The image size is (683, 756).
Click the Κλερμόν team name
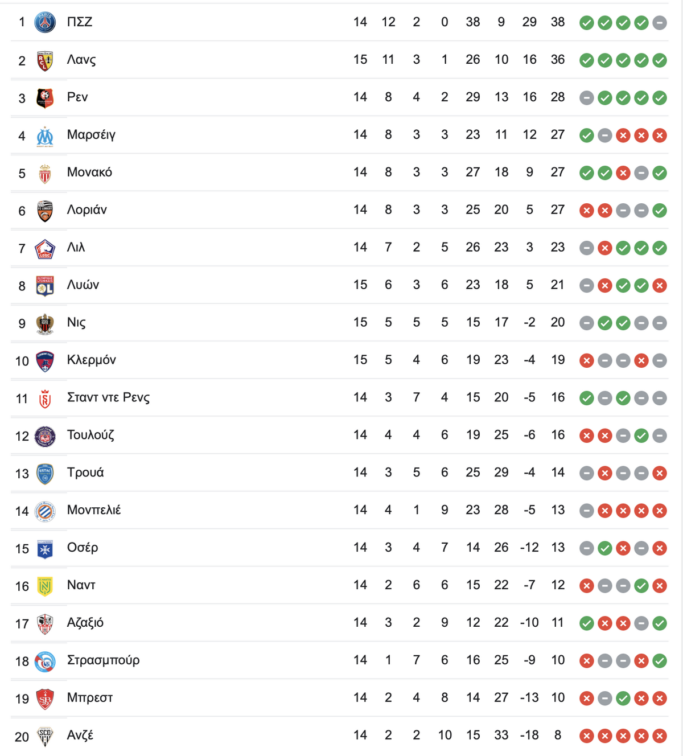(x=92, y=360)
